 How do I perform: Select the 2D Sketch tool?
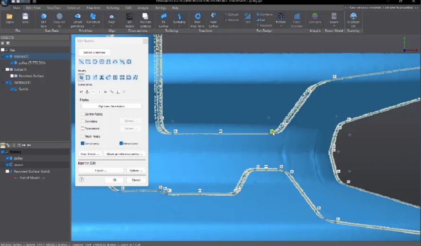point(129,17)
